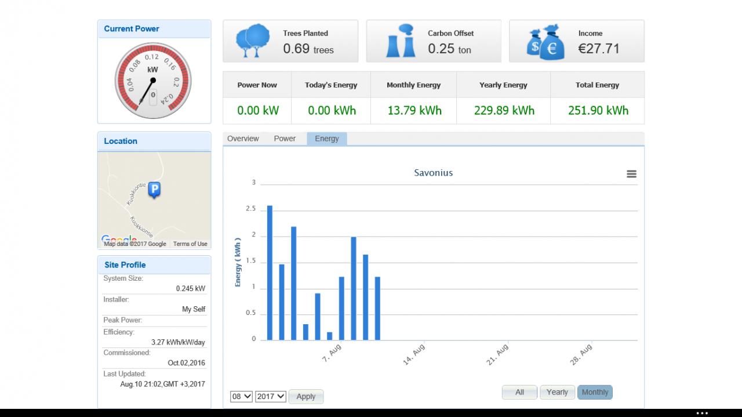Image resolution: width=742 pixels, height=417 pixels.
Task: Click the Map data ©2017 Google text
Action: pyautogui.click(x=135, y=244)
